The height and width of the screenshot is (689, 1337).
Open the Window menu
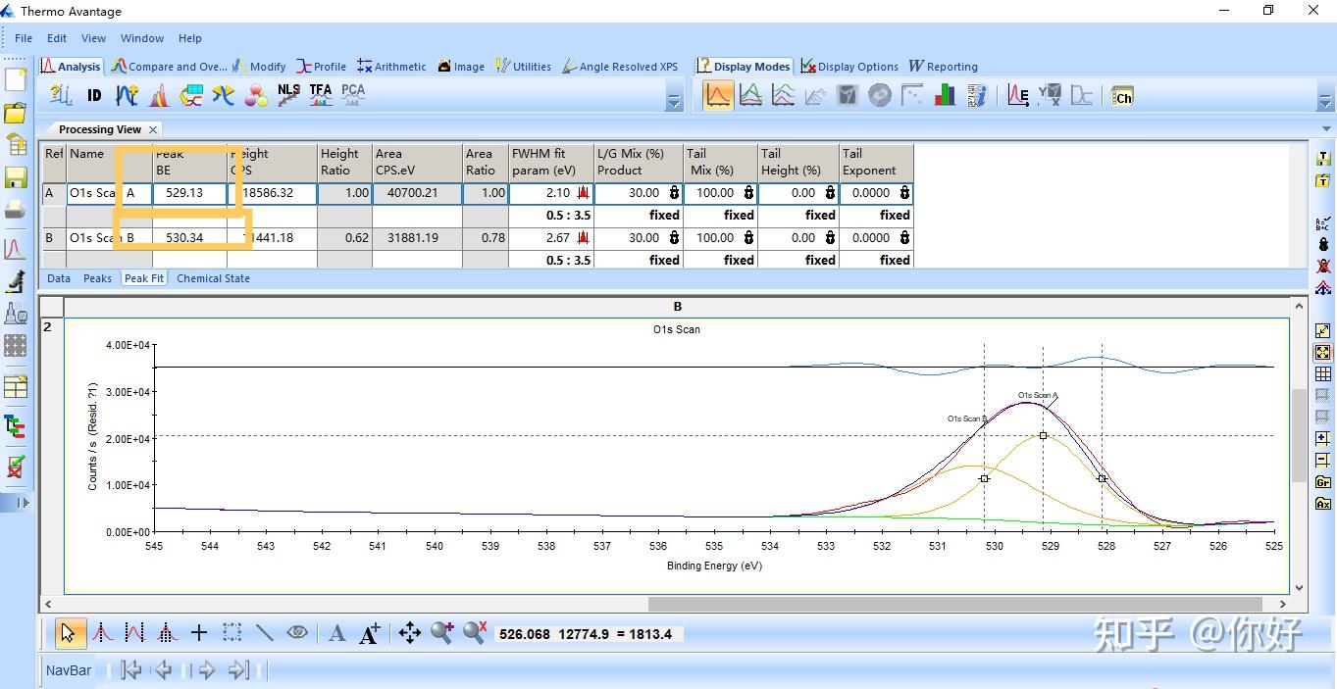point(142,38)
